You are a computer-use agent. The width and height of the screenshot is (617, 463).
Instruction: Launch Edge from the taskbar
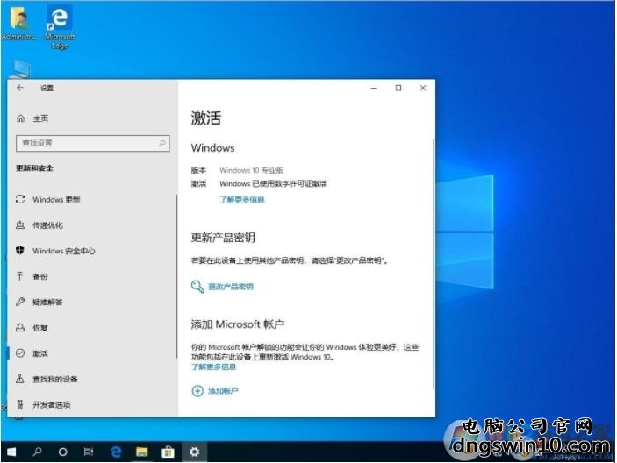[116, 452]
